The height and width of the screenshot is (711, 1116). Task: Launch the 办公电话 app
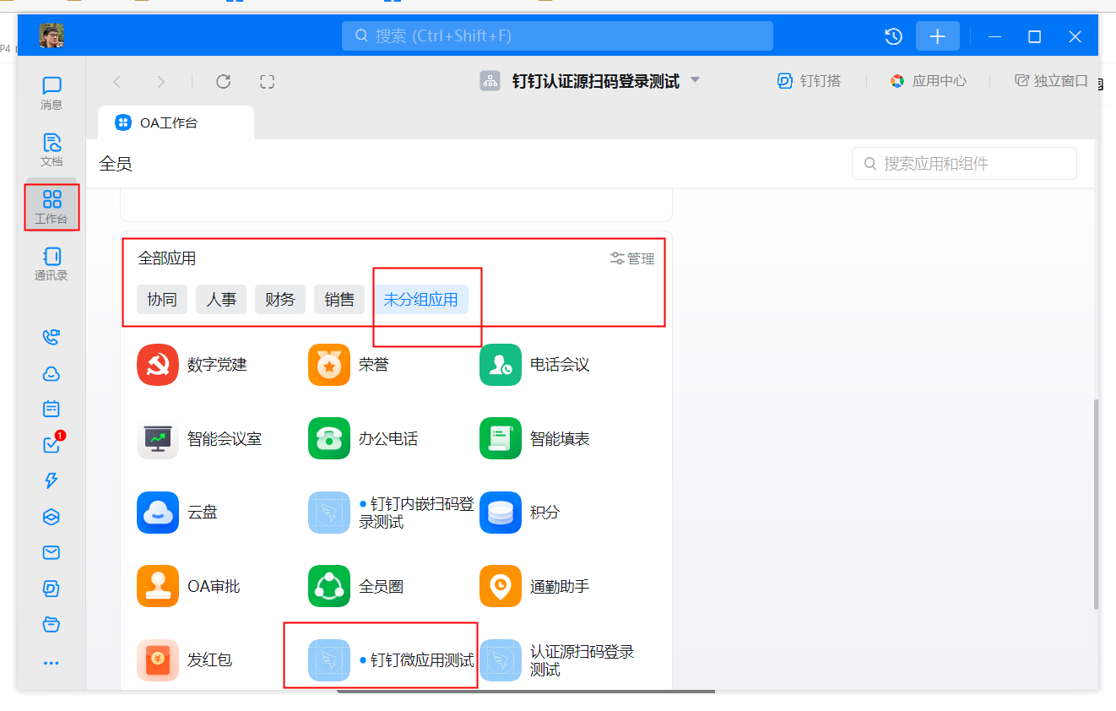point(363,438)
